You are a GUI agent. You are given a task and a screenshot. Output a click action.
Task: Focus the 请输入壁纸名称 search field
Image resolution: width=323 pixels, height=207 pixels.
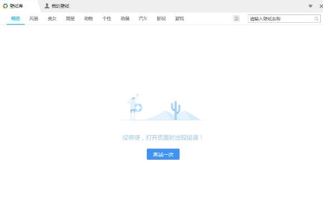(284, 19)
